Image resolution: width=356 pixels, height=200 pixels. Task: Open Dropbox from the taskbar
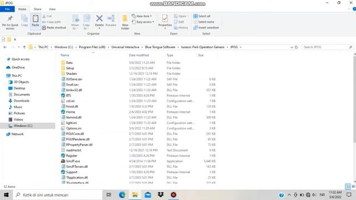click(161, 195)
